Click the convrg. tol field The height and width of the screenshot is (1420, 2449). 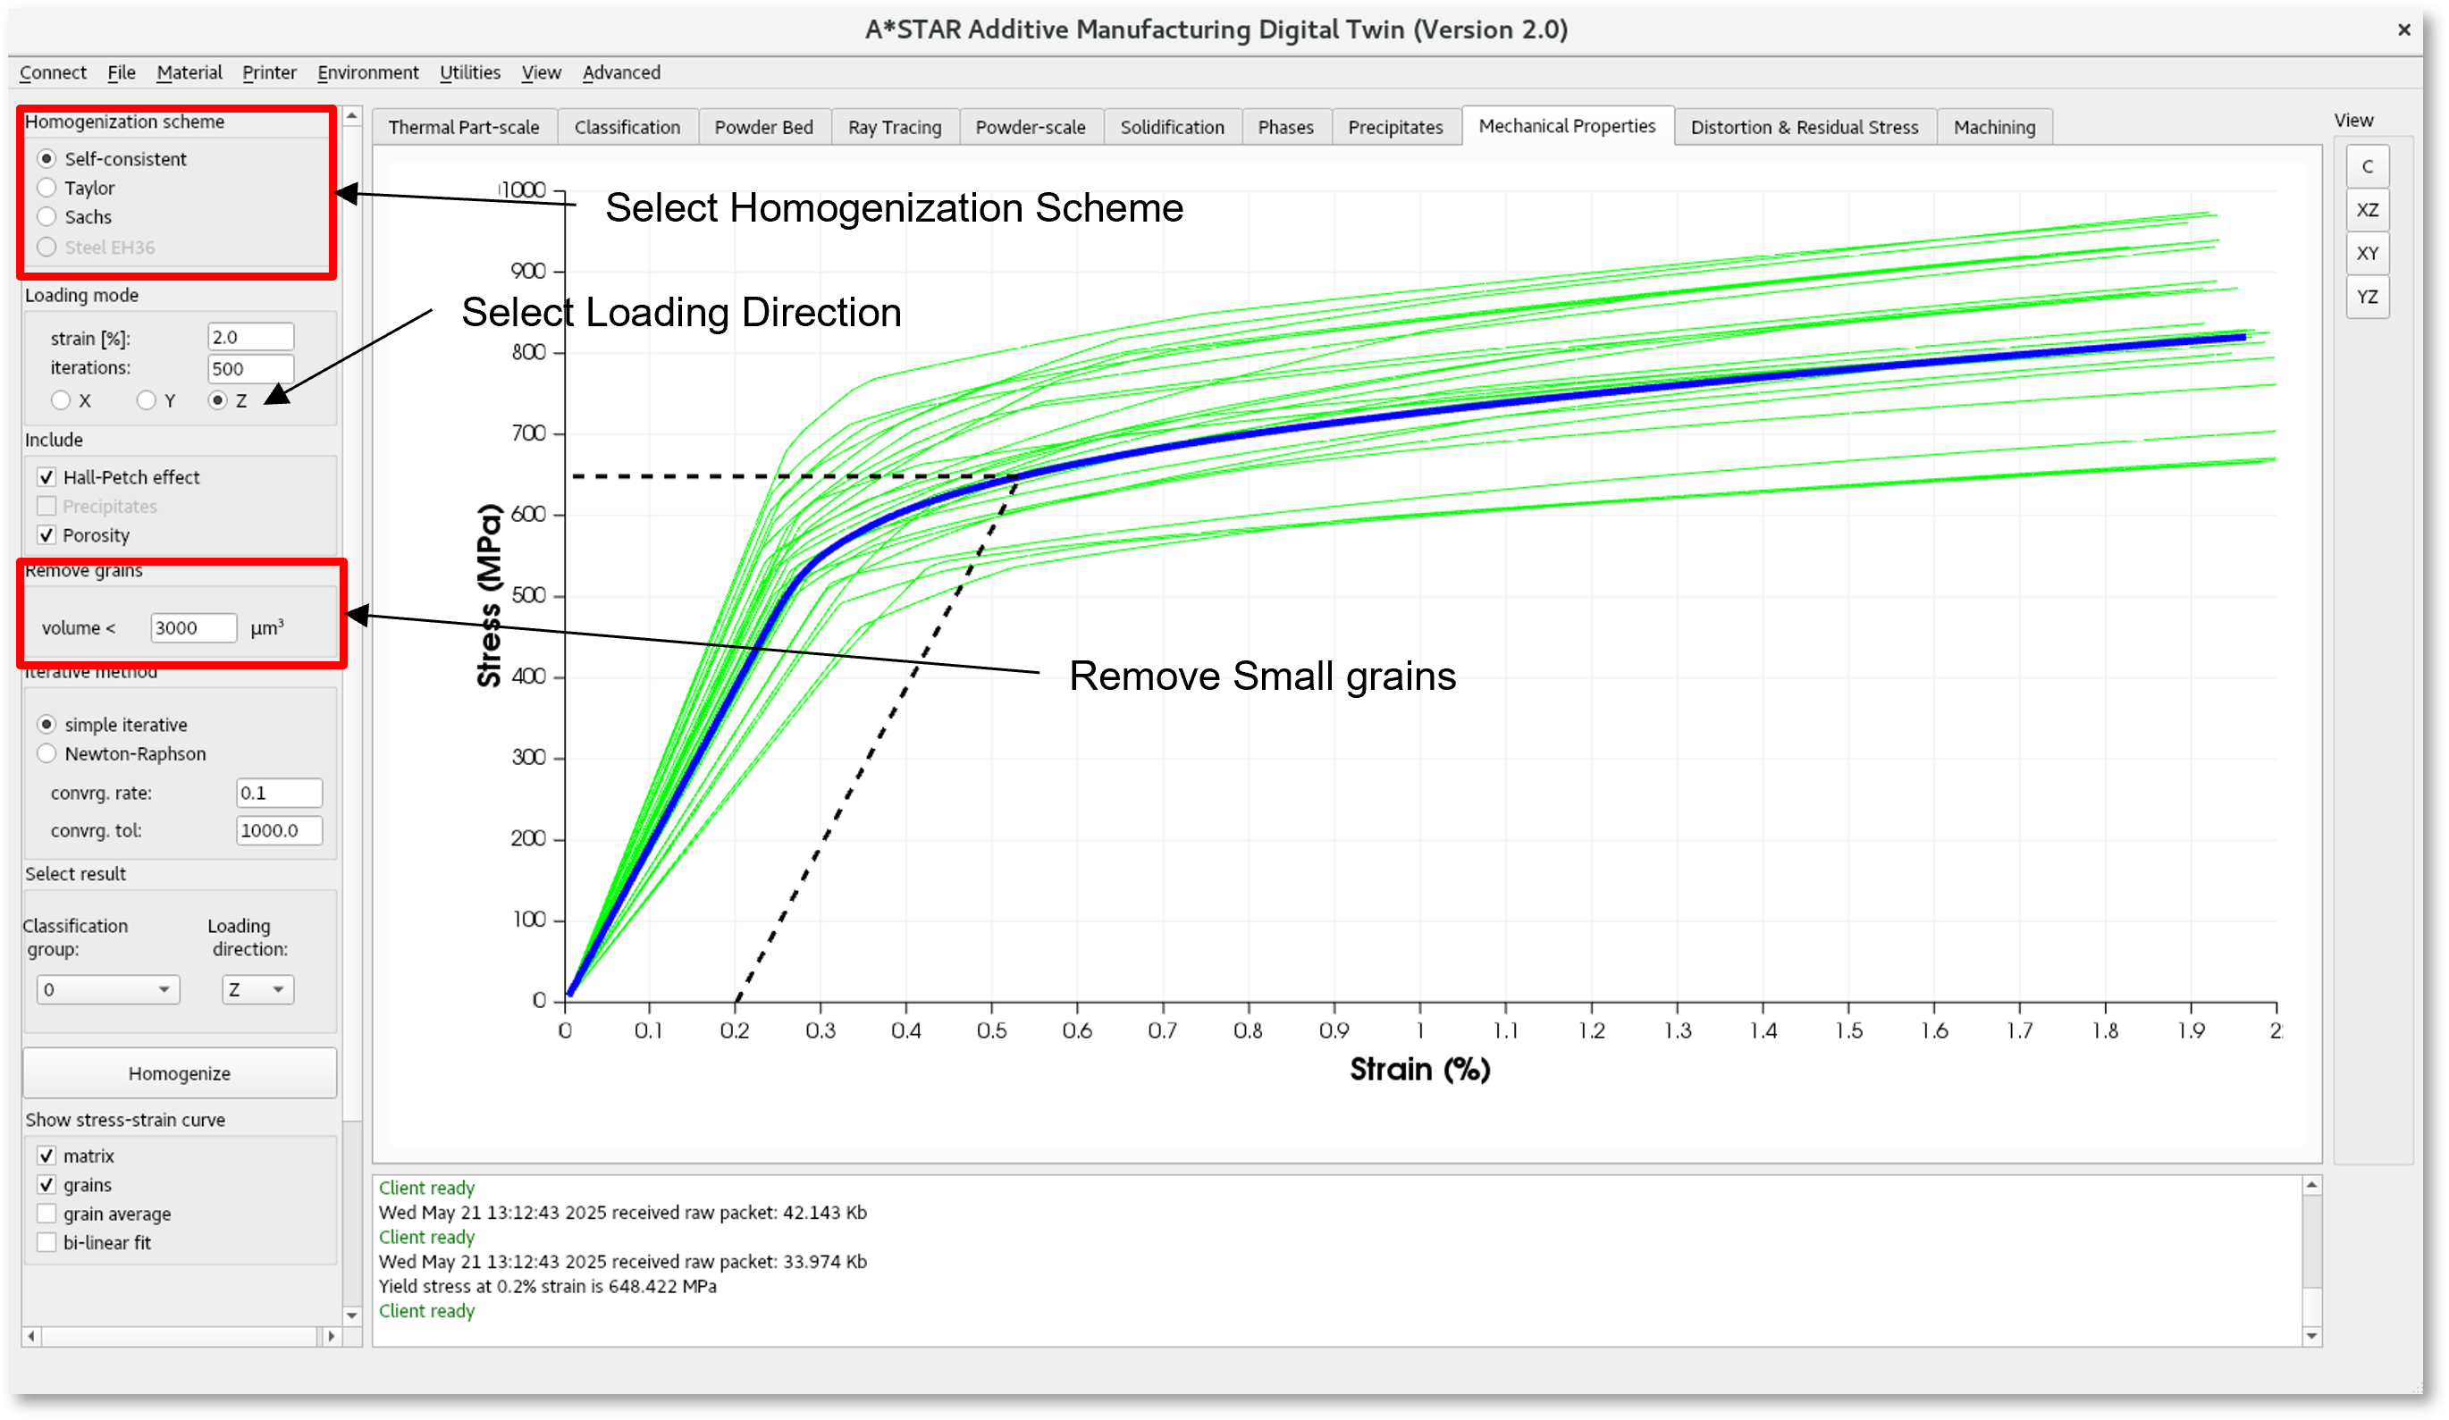point(280,831)
